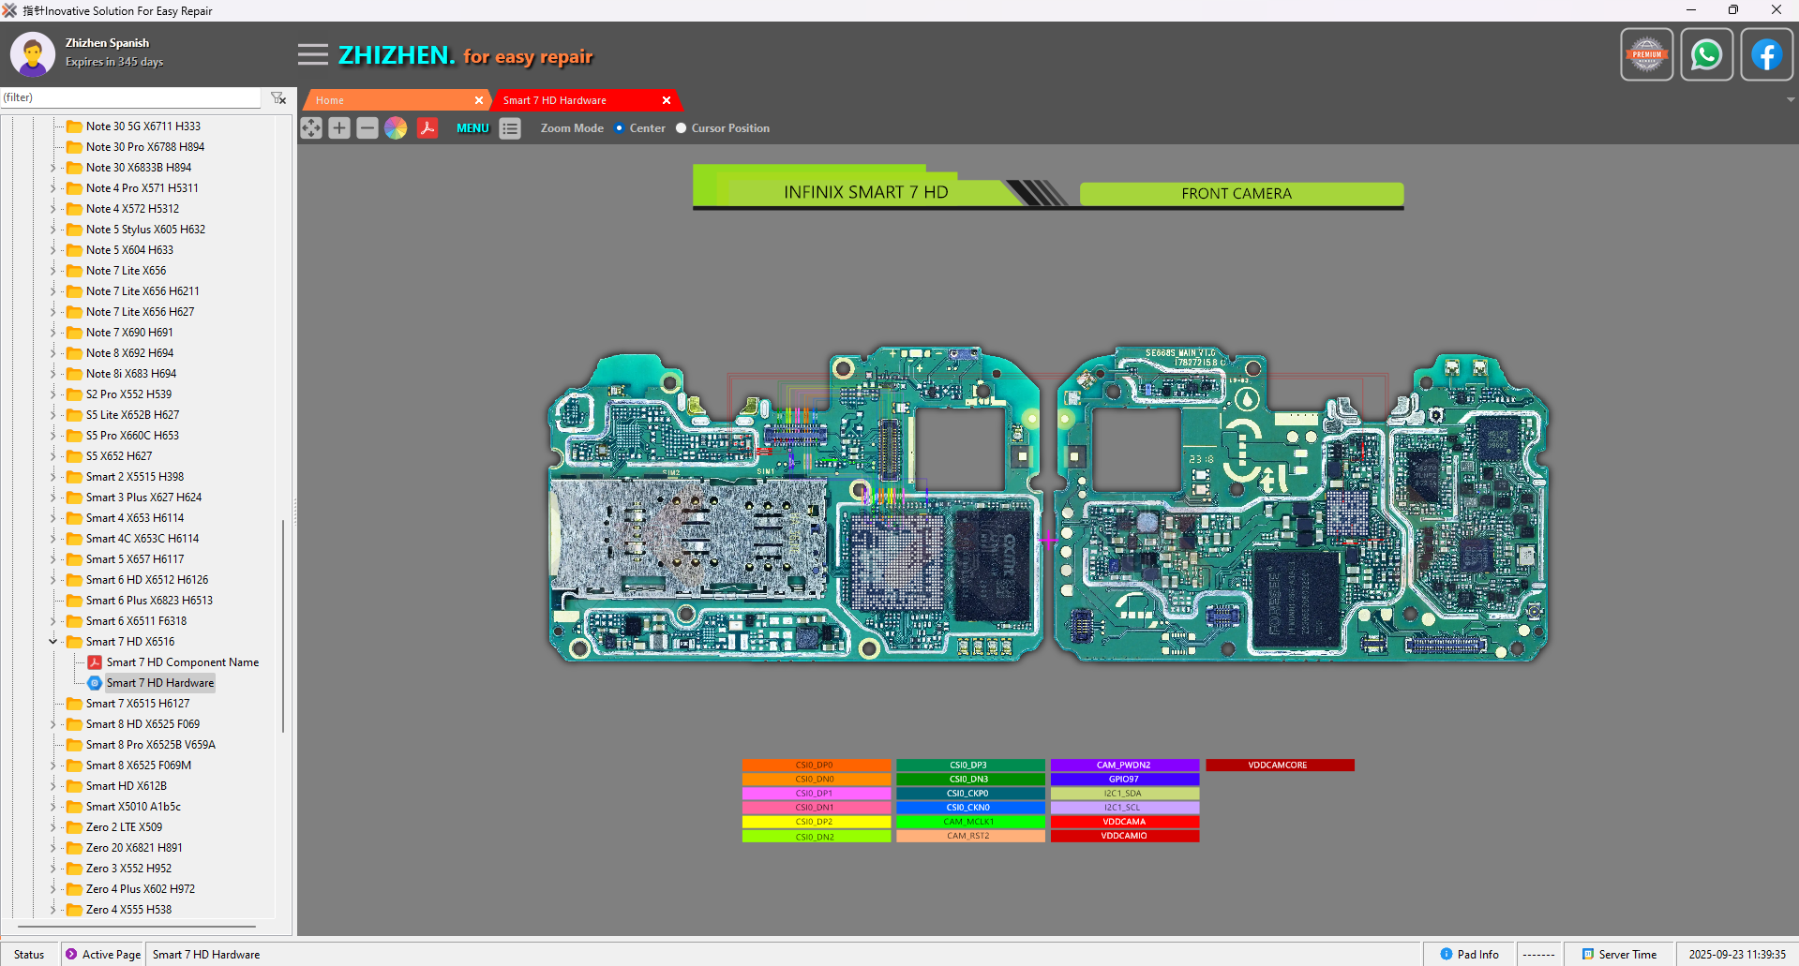Image resolution: width=1799 pixels, height=966 pixels.
Task: Highlight the CSI0_DN1 magenta signal
Action: click(816, 808)
